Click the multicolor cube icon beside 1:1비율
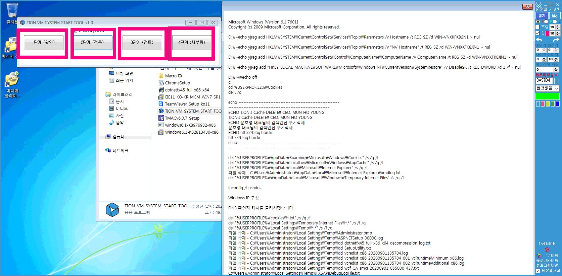 point(539,255)
